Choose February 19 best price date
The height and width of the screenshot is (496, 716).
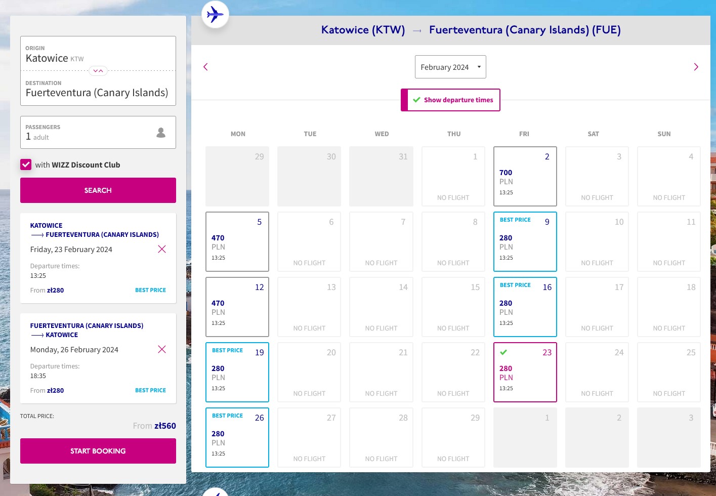(x=237, y=372)
